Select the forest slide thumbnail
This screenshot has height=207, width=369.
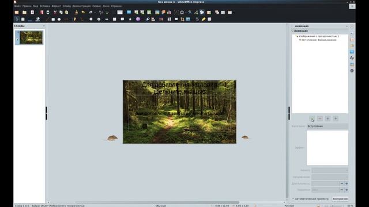point(31,37)
